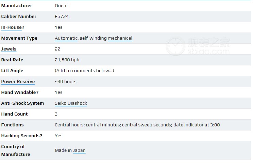Viewport: 253px width, 163px height.
Task: Select the Manufacturer label text
Action: pyautogui.click(x=16, y=6)
